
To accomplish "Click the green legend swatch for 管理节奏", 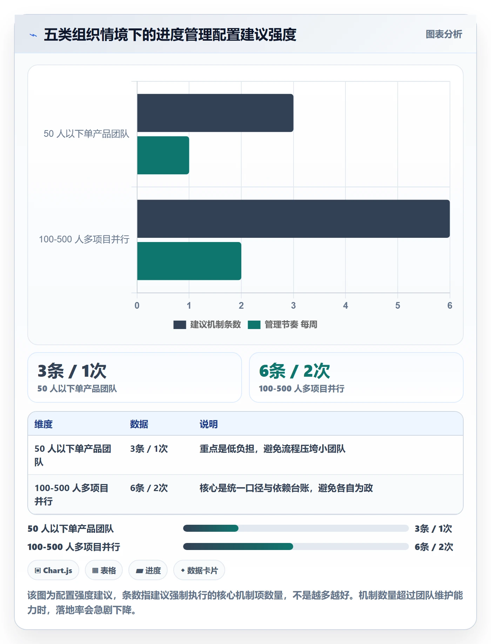I will [254, 325].
